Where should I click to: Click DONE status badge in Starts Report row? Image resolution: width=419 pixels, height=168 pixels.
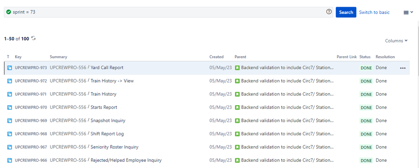tap(366, 108)
